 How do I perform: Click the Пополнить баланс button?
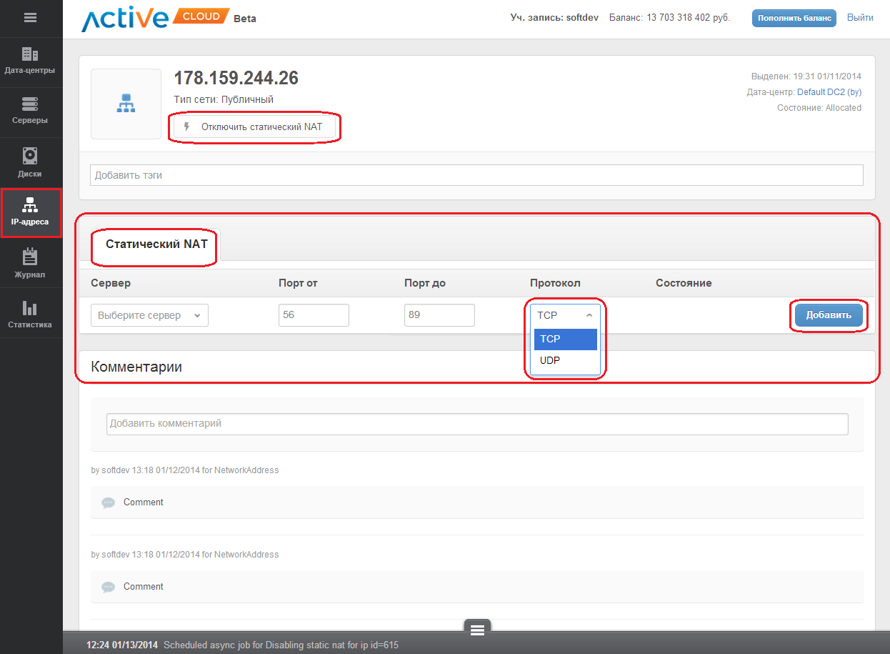794,18
